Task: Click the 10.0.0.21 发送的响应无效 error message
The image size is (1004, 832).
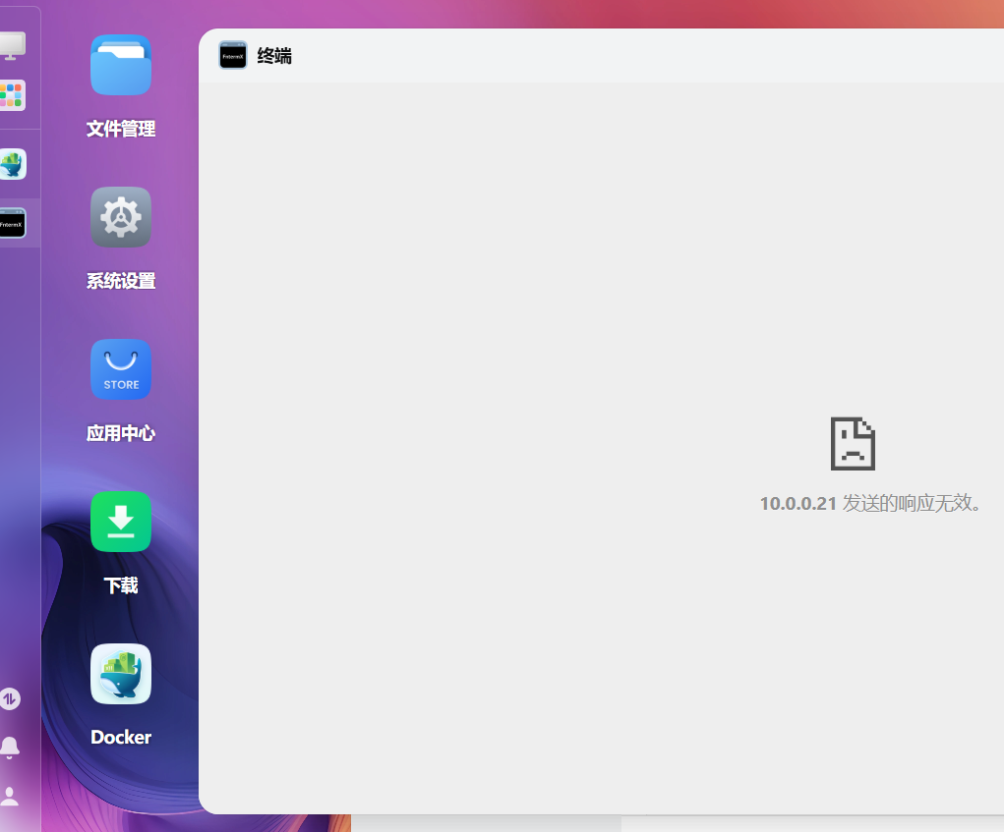Action: point(871,503)
